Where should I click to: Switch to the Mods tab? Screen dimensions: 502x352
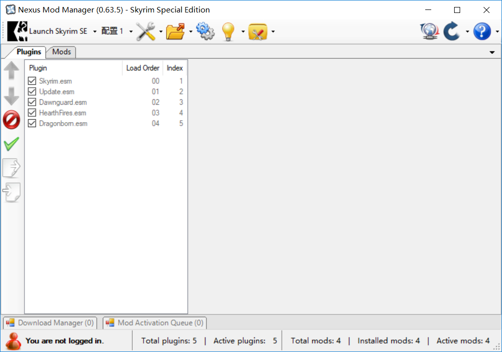(x=61, y=52)
